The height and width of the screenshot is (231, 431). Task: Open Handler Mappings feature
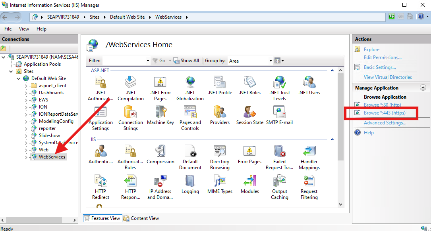(309, 157)
